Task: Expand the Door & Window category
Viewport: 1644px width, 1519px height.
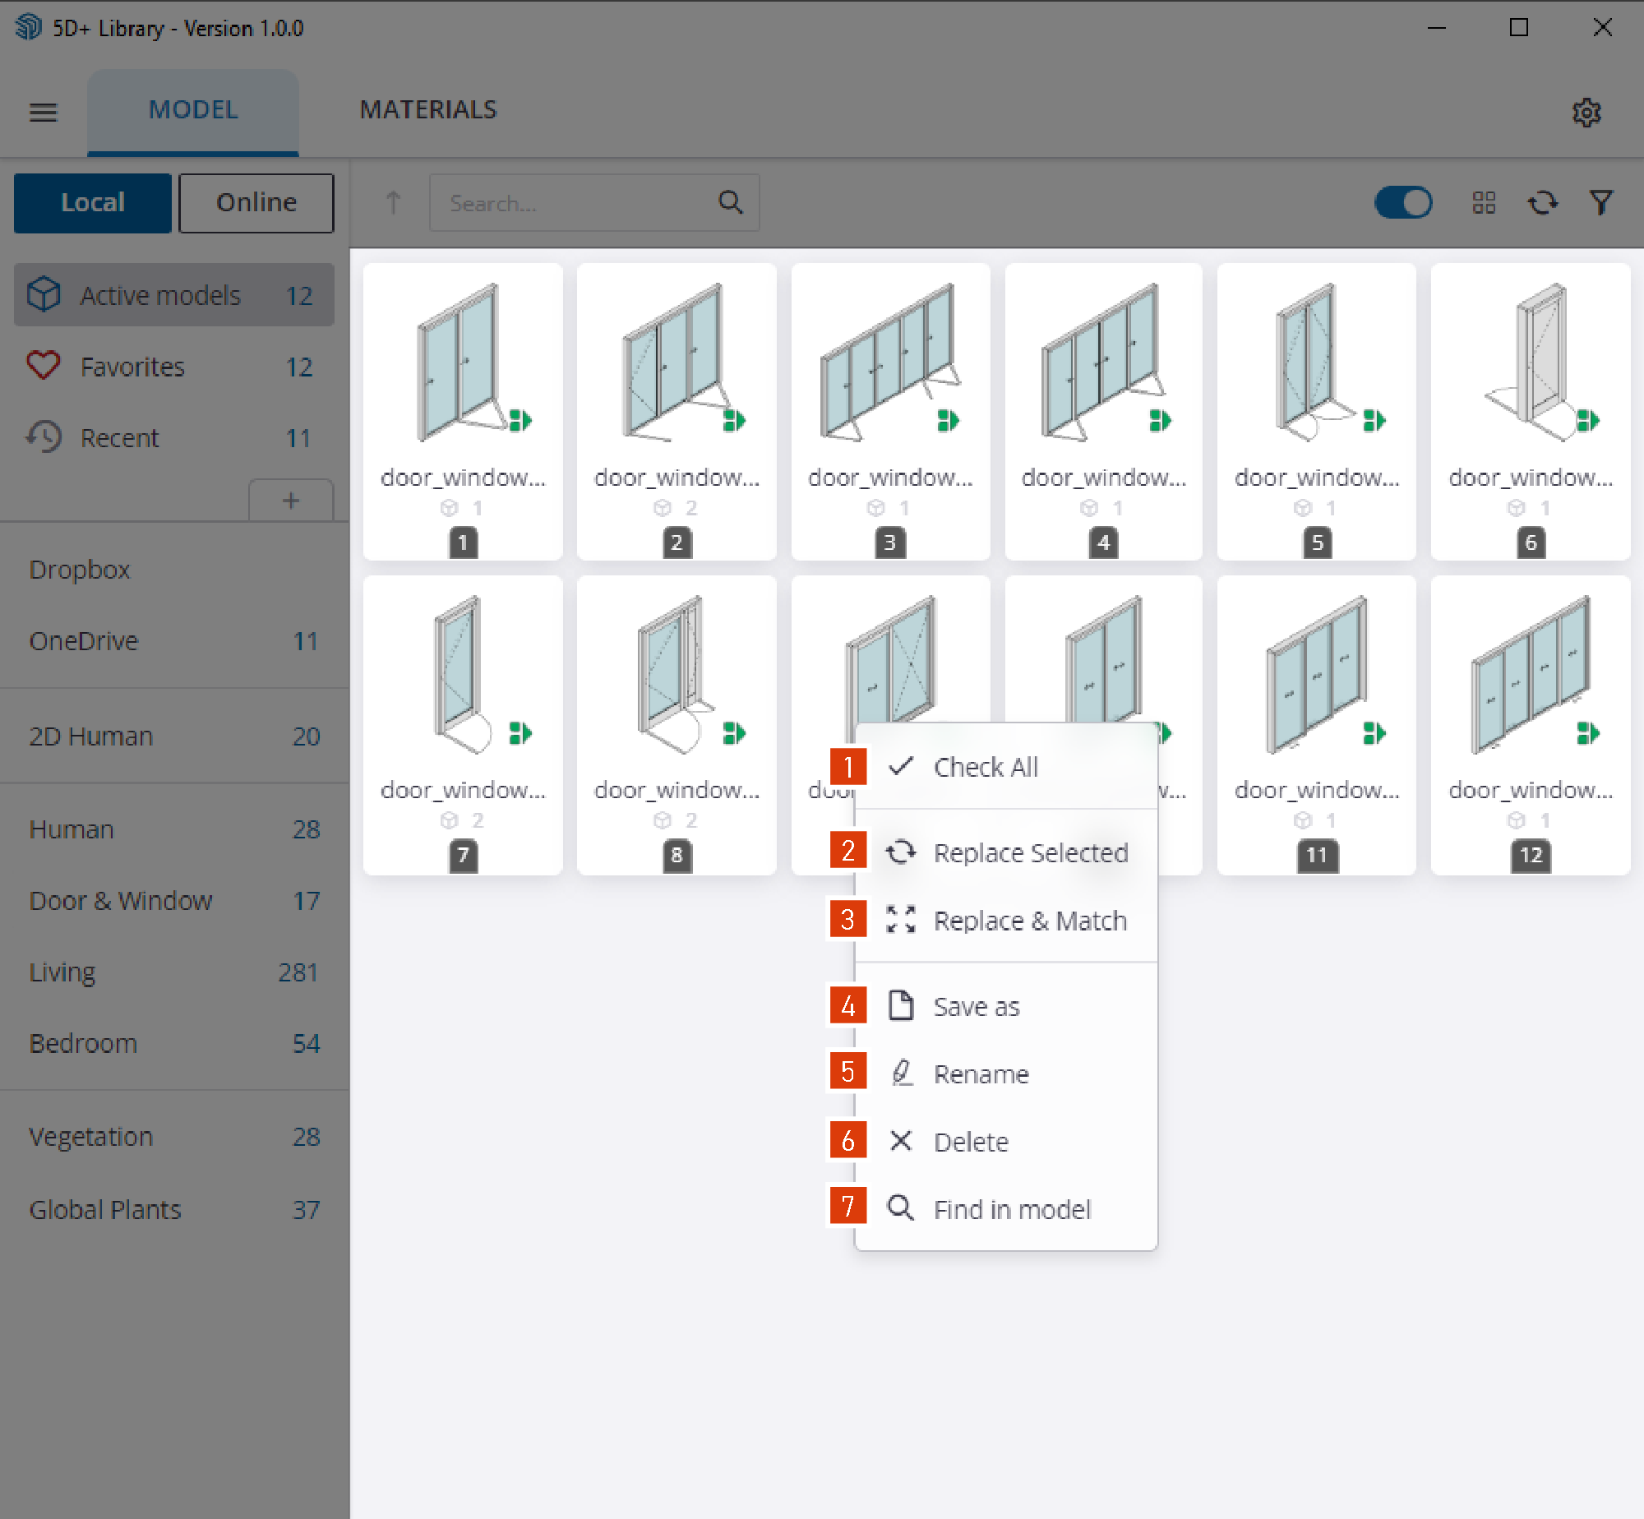Action: coord(121,901)
